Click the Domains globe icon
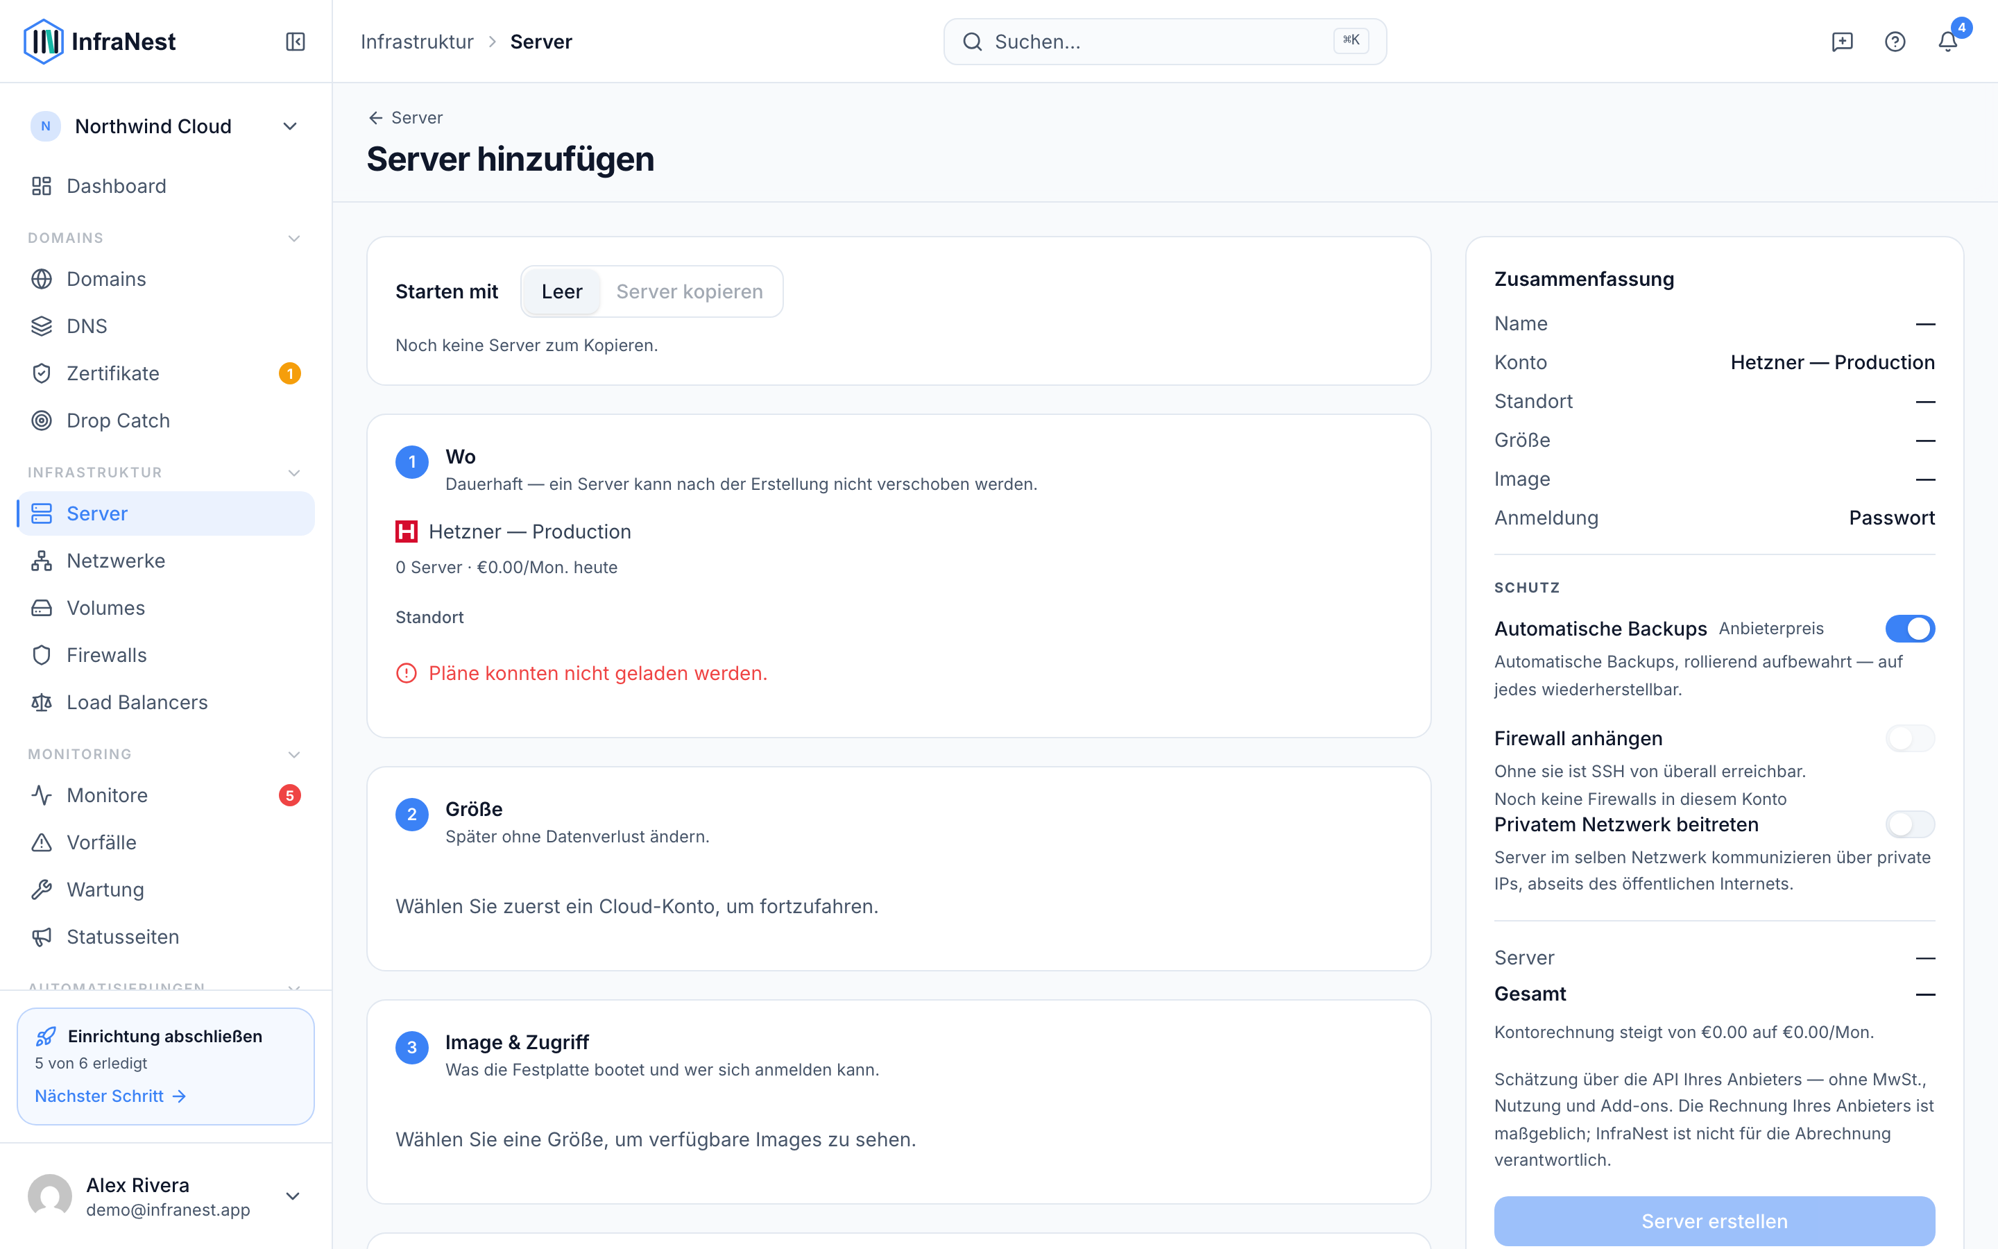 [42, 279]
